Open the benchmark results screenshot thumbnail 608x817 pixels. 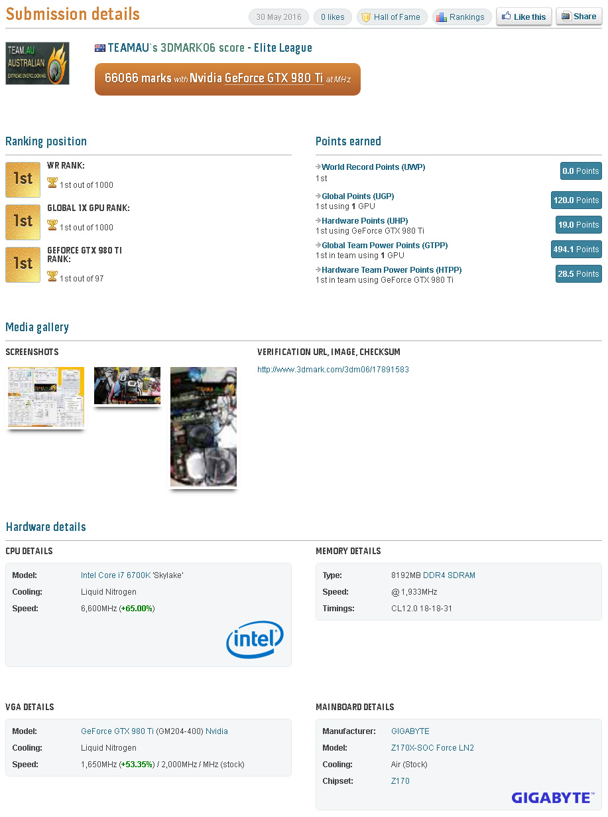[x=46, y=397]
